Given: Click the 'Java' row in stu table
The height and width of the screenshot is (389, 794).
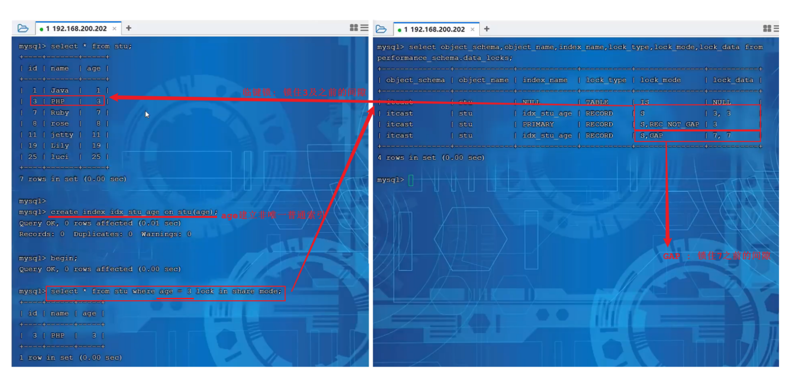Looking at the screenshot, I should 64,90.
